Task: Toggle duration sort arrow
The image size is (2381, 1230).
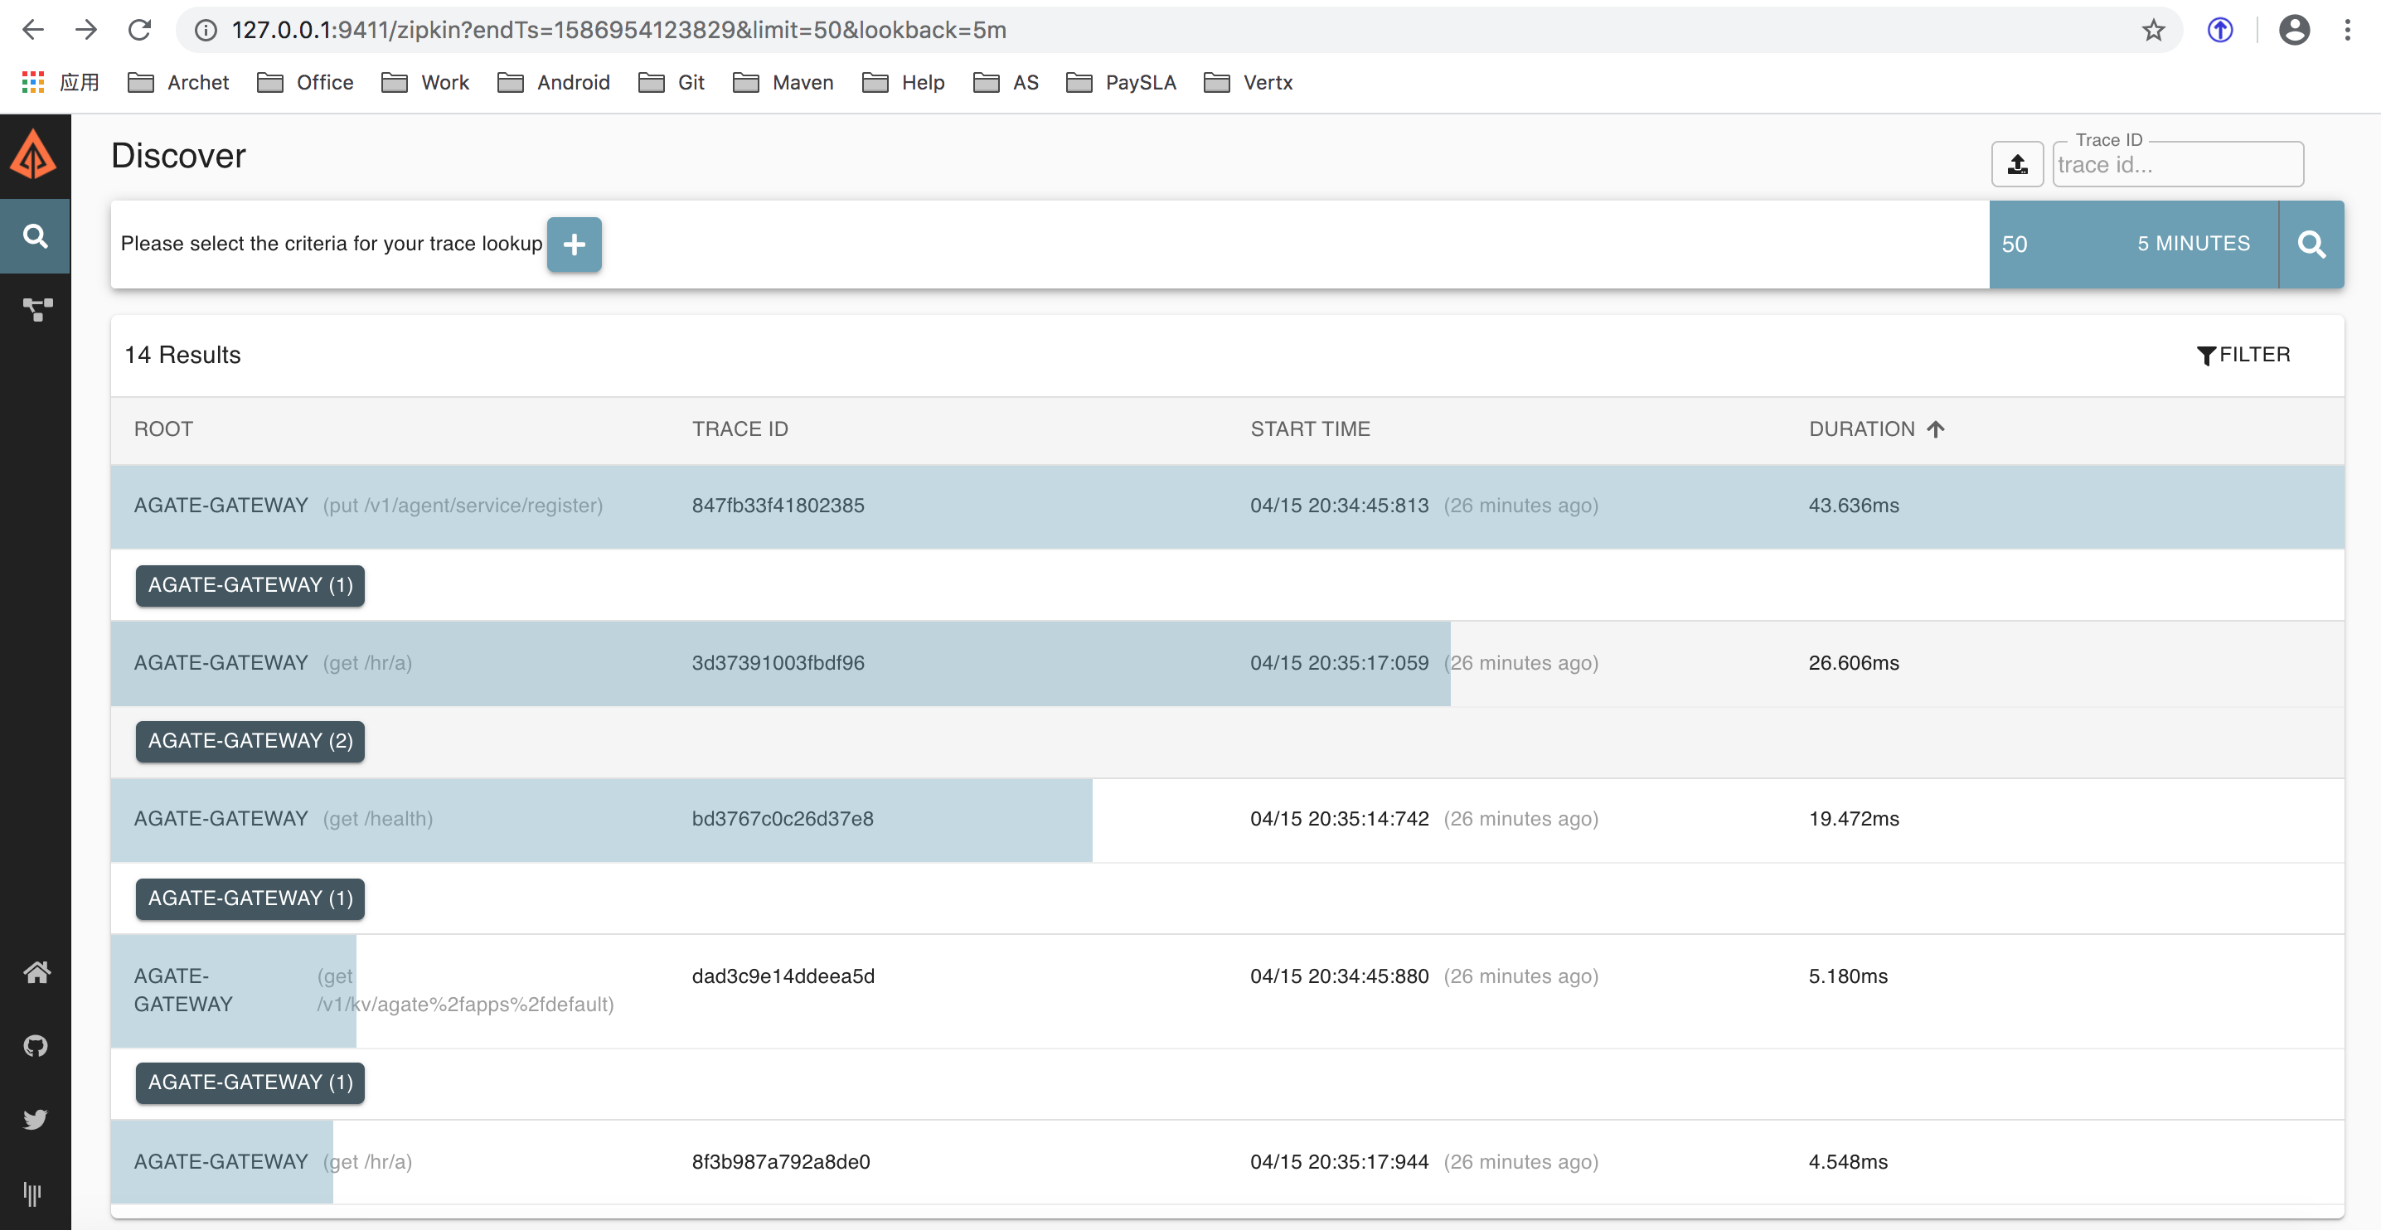Action: pyautogui.click(x=1936, y=429)
